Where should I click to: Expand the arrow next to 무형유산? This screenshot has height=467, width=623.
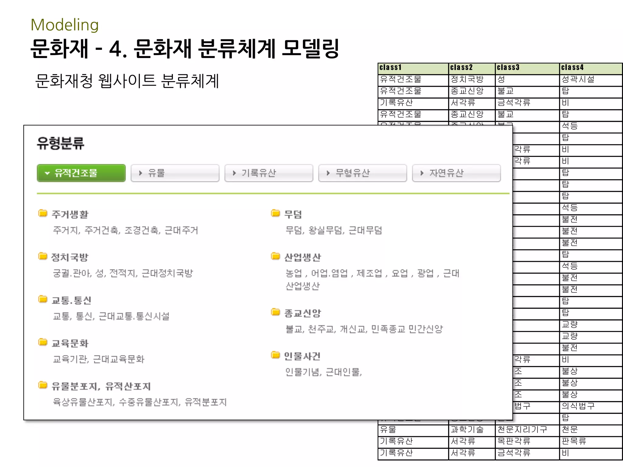[328, 173]
